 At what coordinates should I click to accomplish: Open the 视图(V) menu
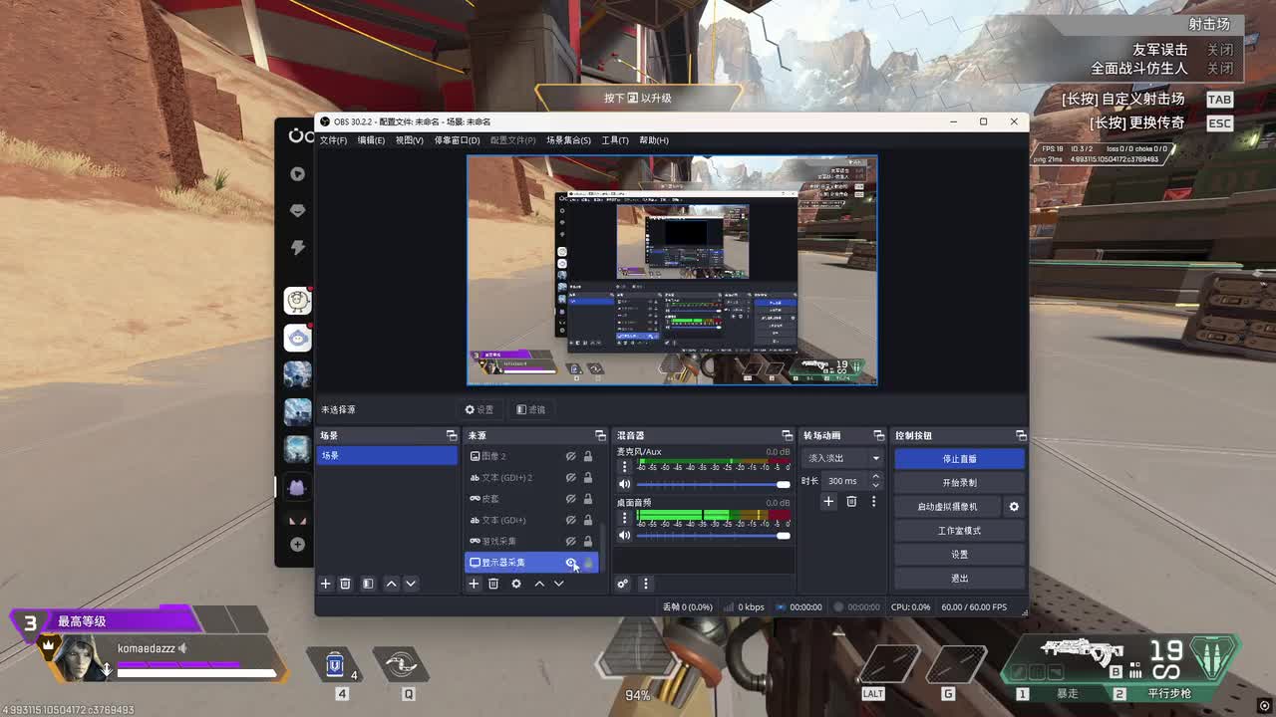(x=410, y=140)
